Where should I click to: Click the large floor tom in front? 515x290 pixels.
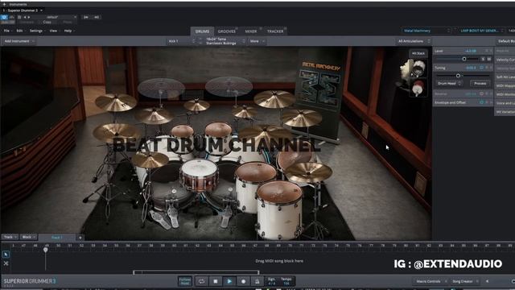coord(279,209)
